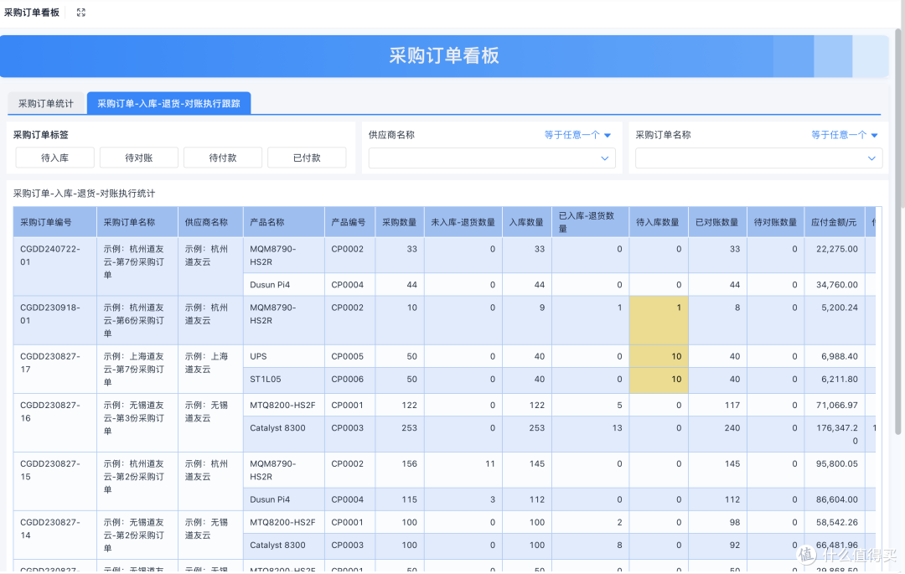The image size is (905, 574).
Task: Click product code CP0005
Action: point(348,356)
